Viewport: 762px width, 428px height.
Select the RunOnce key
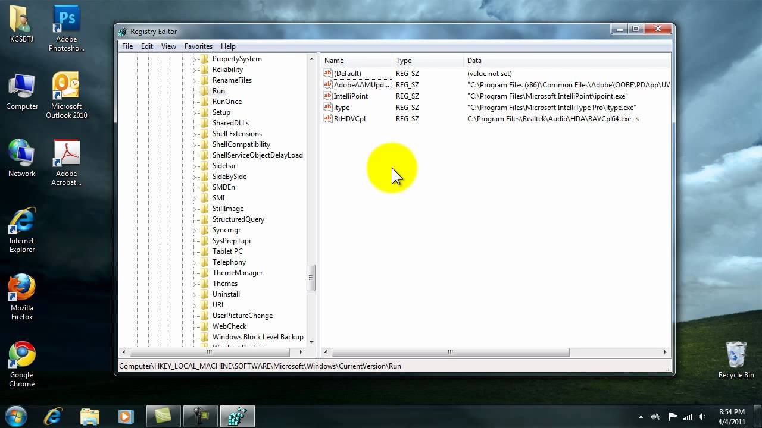(x=227, y=102)
